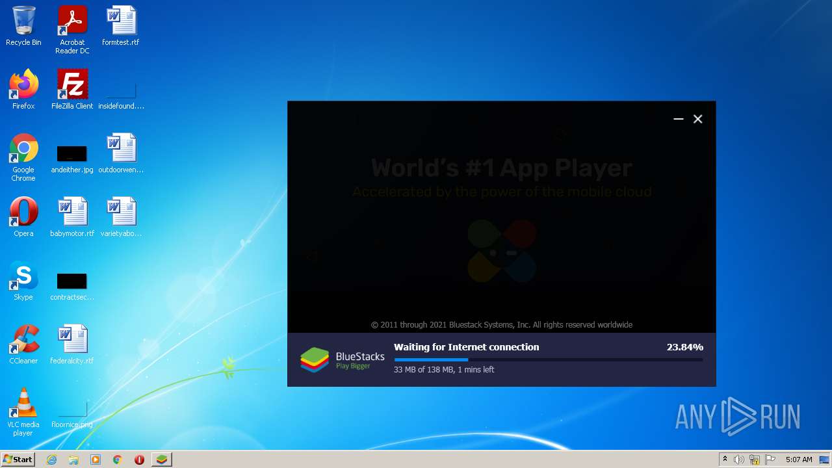The image size is (832, 468).
Task: Open Firefox from the desktop
Action: click(x=23, y=90)
